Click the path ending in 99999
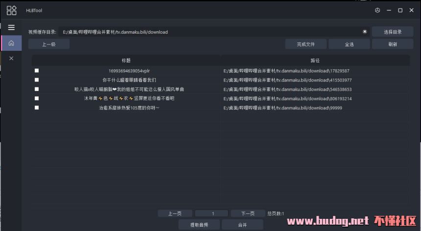Viewport: 421px width, 231px height. coord(283,108)
